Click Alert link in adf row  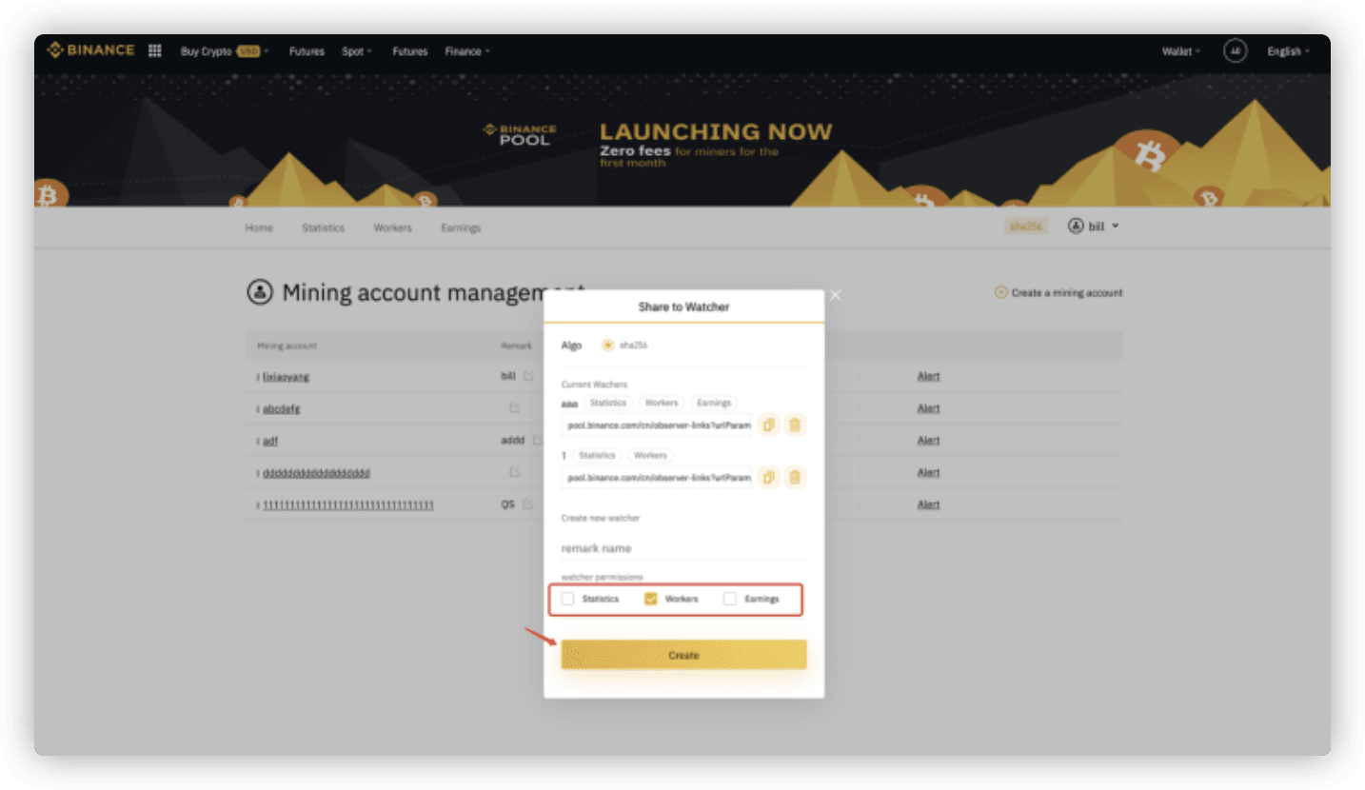(x=928, y=441)
